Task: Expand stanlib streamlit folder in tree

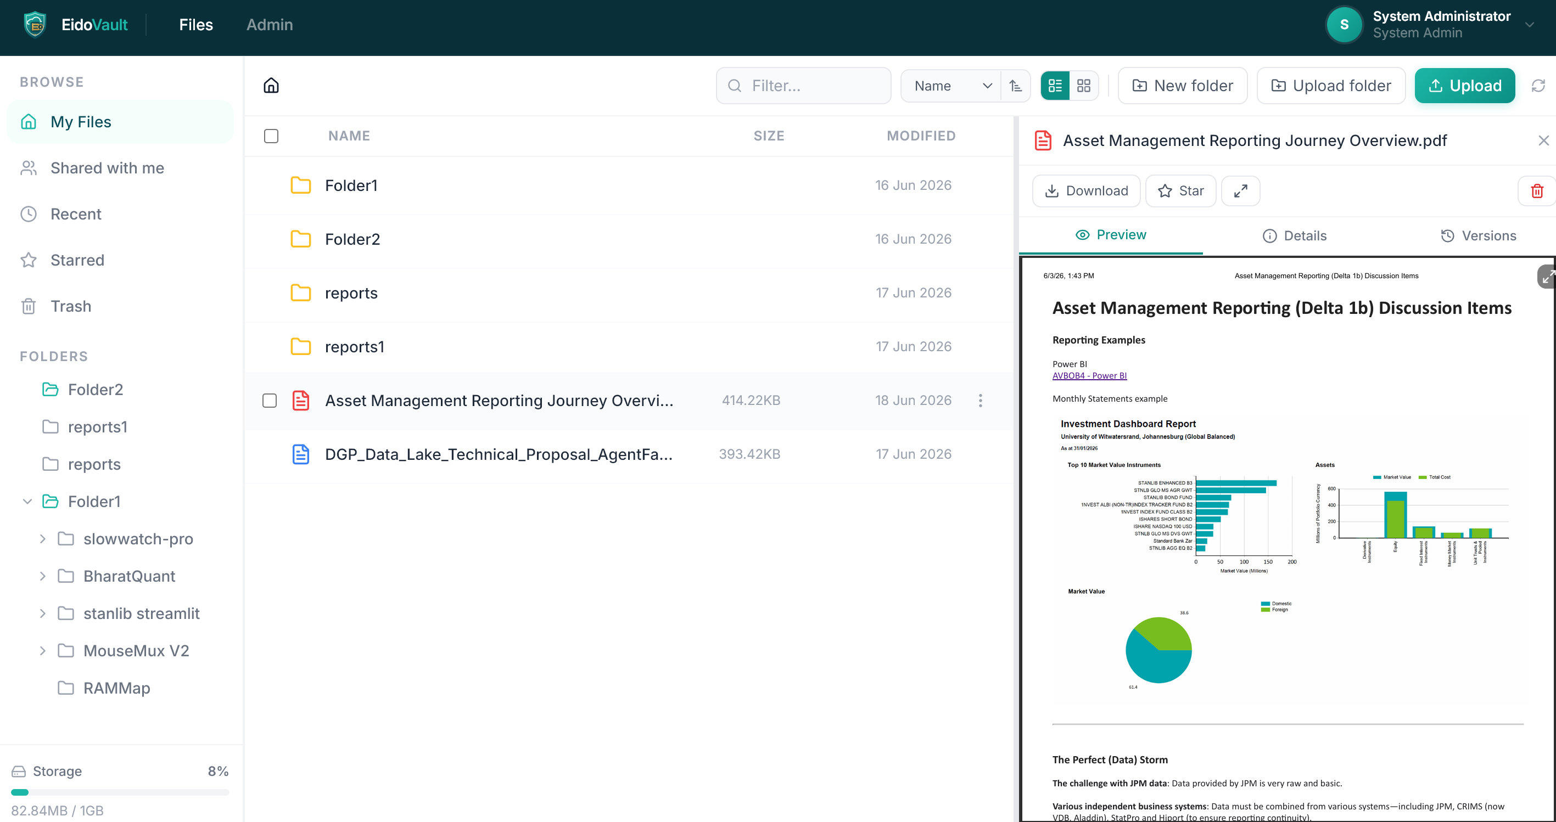Action: tap(42, 613)
